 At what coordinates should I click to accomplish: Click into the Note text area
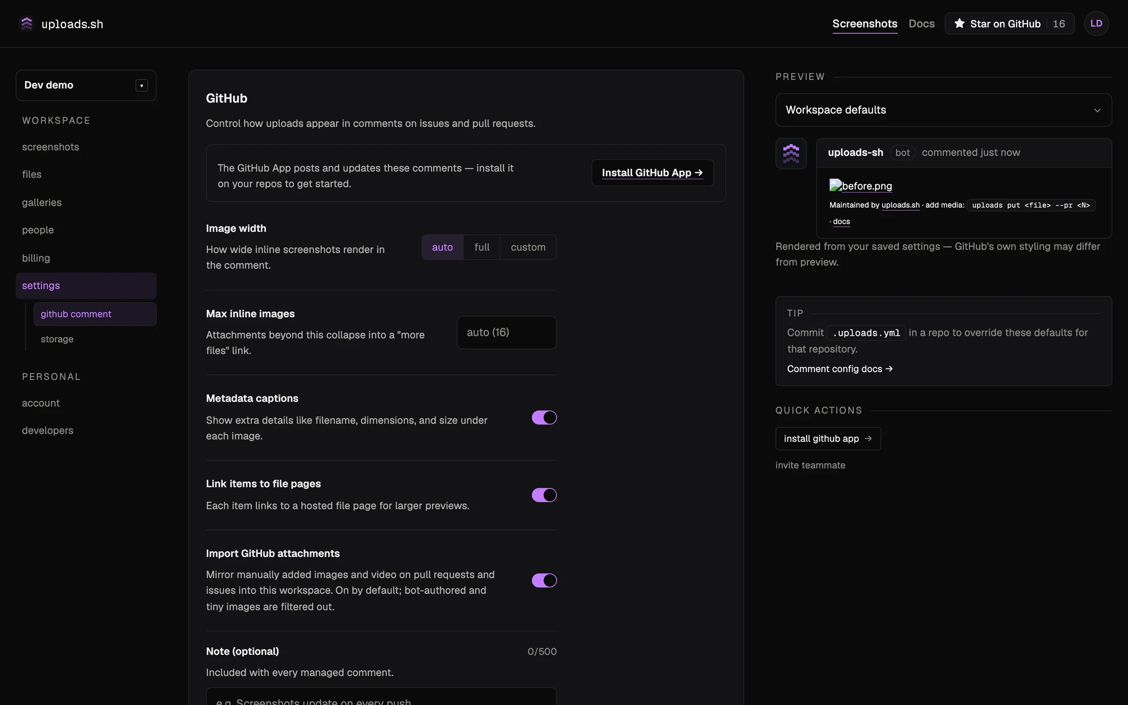coord(381,697)
